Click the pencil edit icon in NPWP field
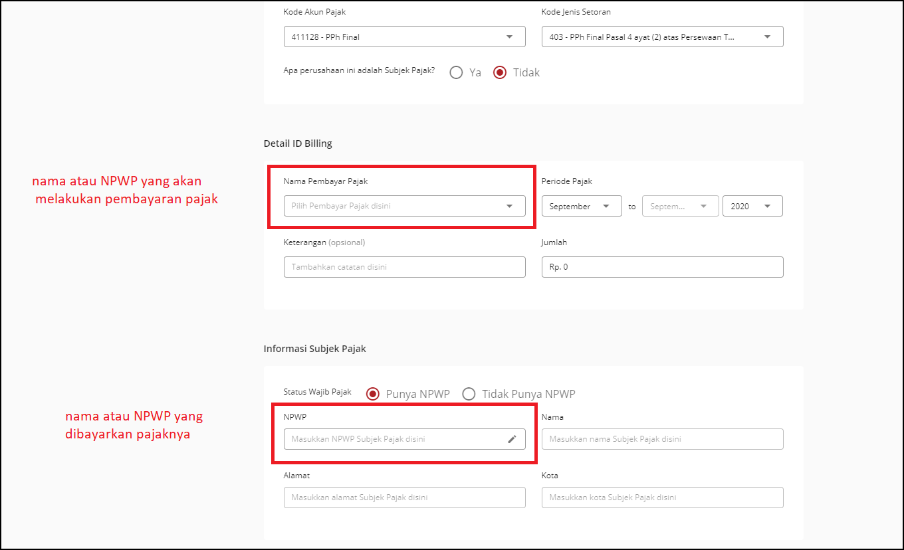Viewport: 904px width, 550px height. [512, 439]
